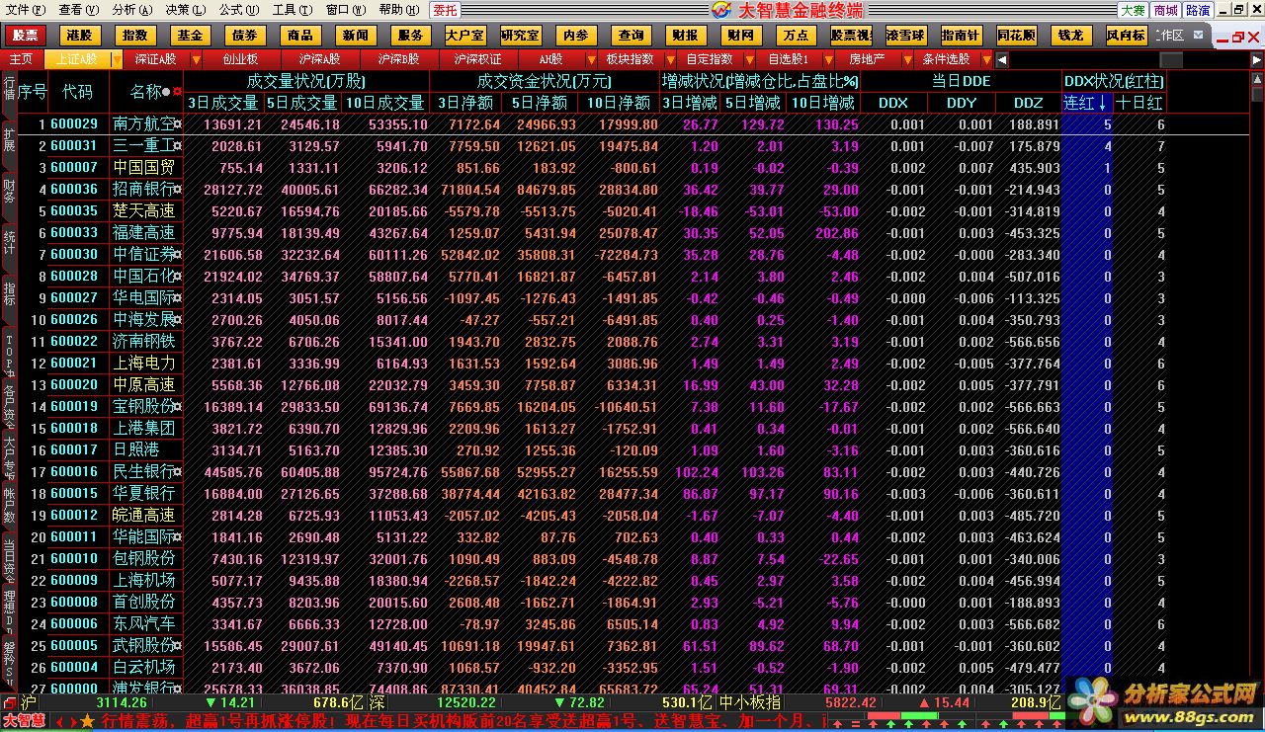Open the 查询 toolbar button
This screenshot has width=1265, height=732.
(631, 36)
